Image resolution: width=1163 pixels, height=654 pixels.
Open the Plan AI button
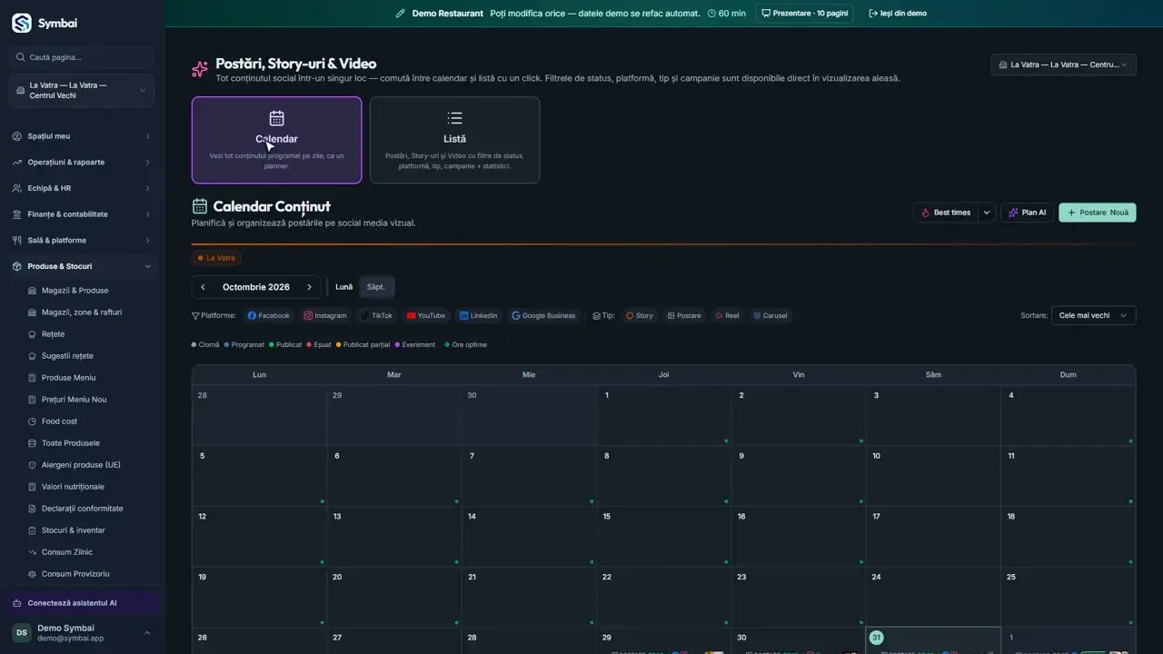coord(1027,213)
